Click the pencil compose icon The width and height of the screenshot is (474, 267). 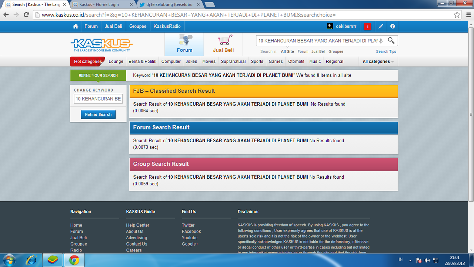click(381, 27)
